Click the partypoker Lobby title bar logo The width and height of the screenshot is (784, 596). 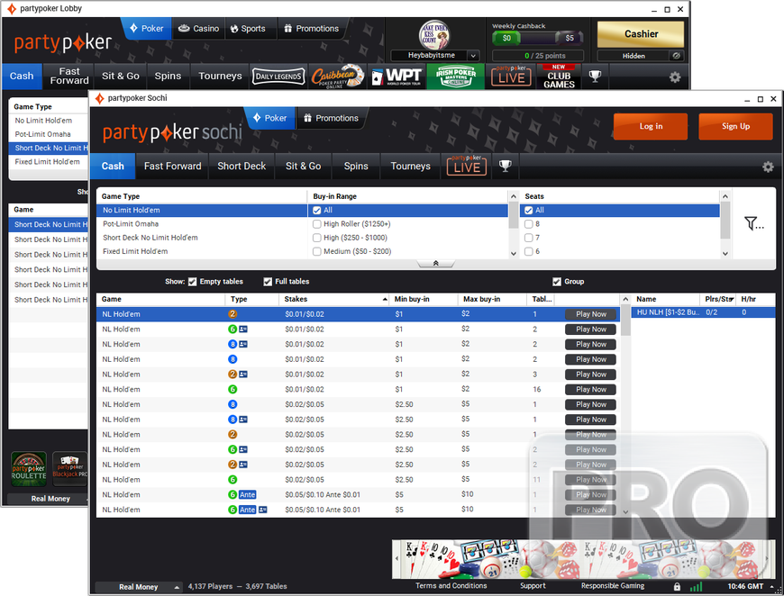(x=11, y=9)
